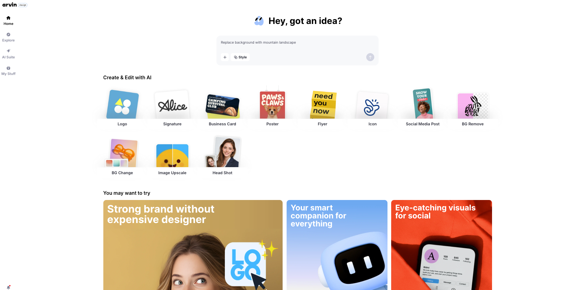Open the Style selector
The image size is (564, 290).
click(x=240, y=57)
